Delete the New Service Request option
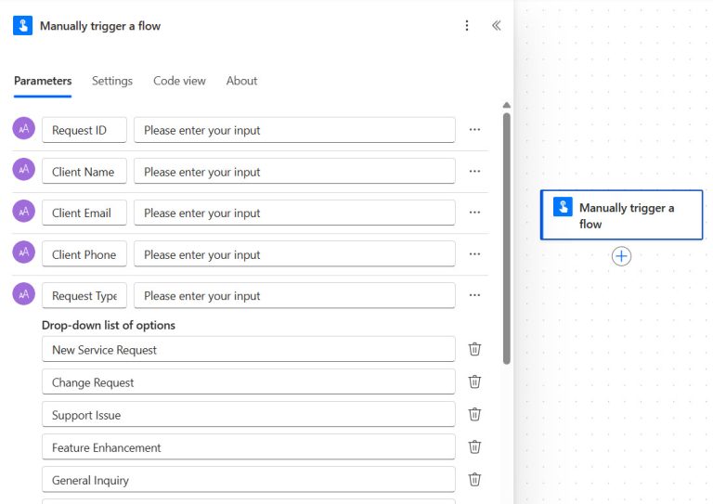Viewport: 713px width, 504px height. click(474, 349)
